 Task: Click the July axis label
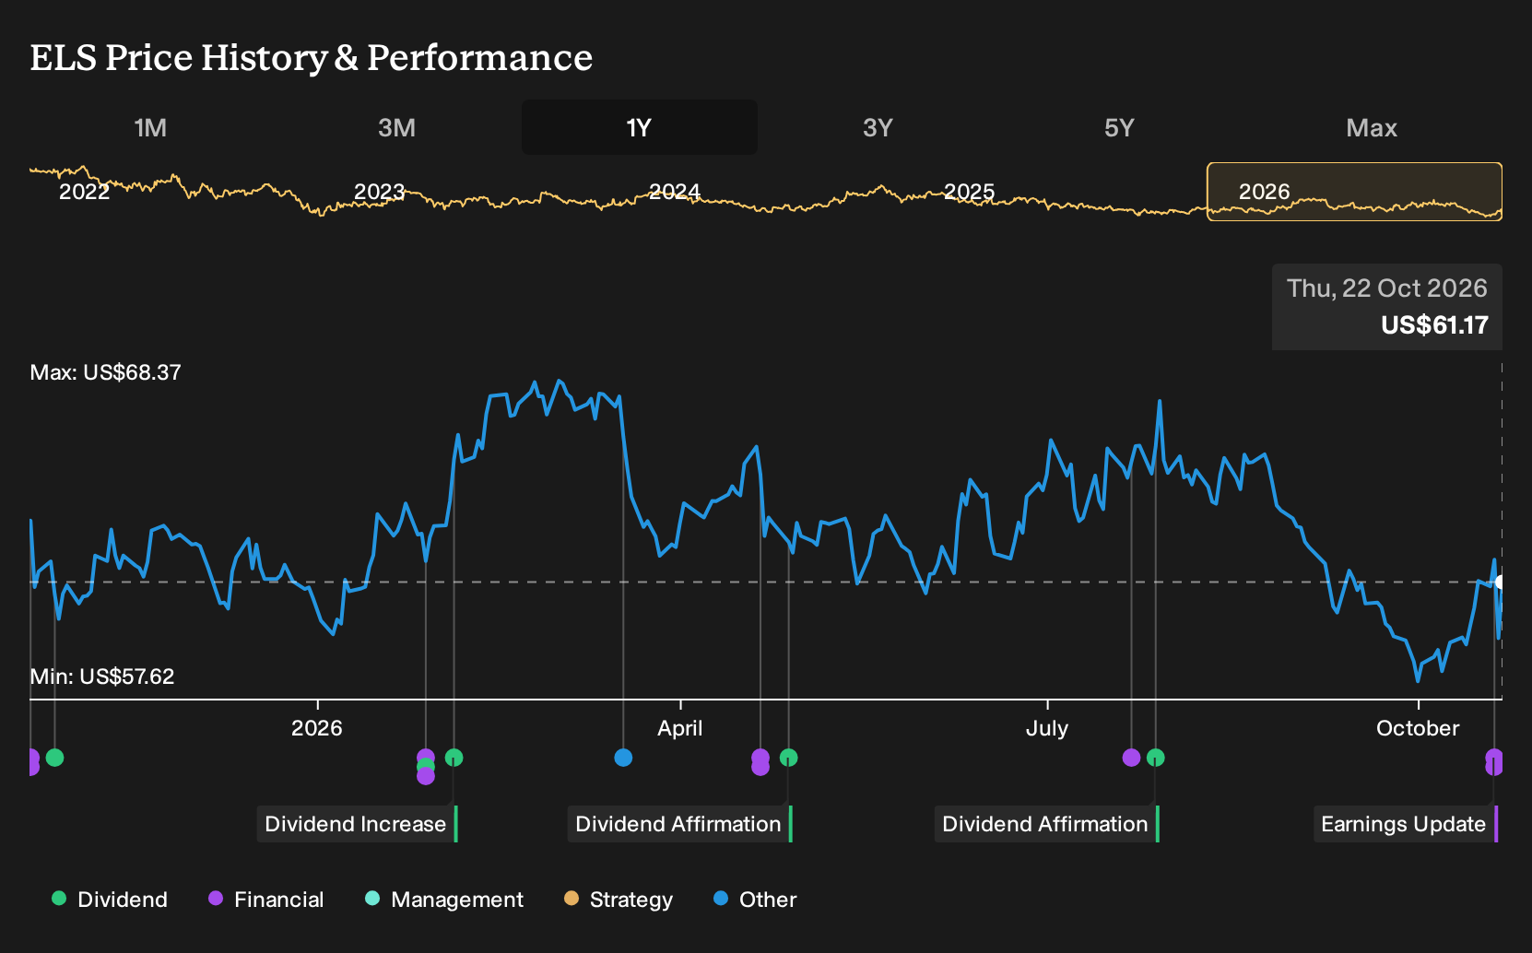(x=1047, y=728)
